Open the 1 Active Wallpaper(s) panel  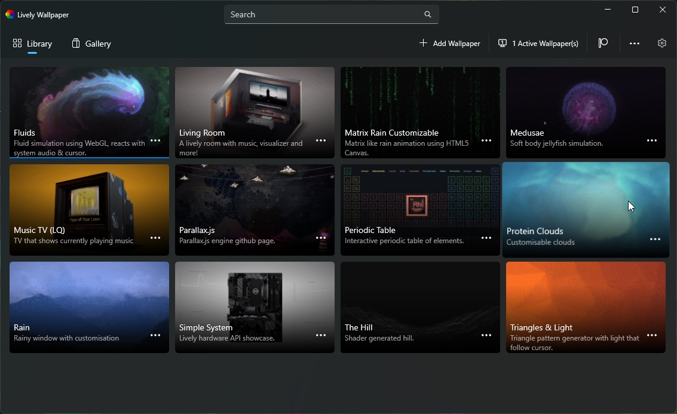click(x=537, y=43)
